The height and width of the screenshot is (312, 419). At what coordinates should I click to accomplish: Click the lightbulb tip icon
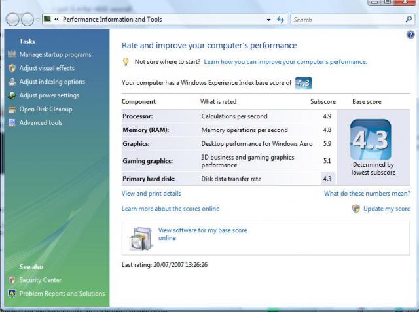point(126,62)
